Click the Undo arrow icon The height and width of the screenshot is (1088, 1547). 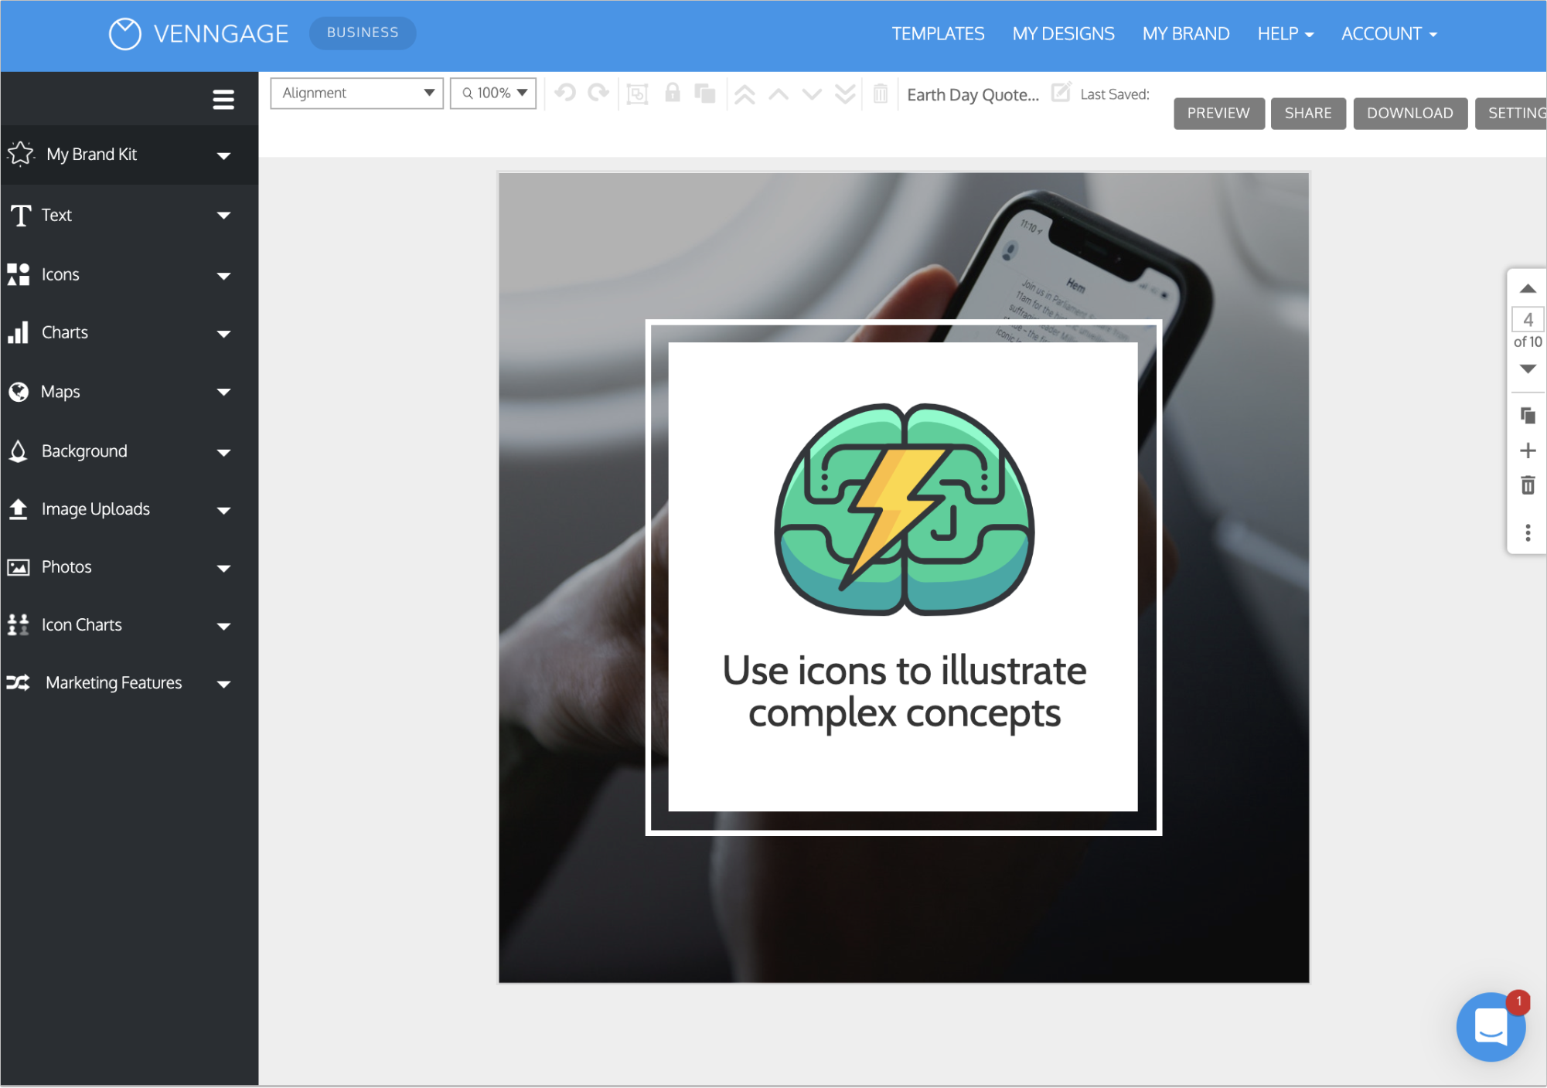564,93
